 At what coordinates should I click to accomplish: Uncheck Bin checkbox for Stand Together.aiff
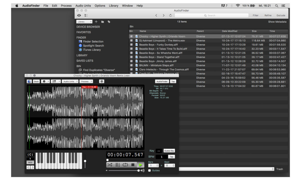(131, 57)
